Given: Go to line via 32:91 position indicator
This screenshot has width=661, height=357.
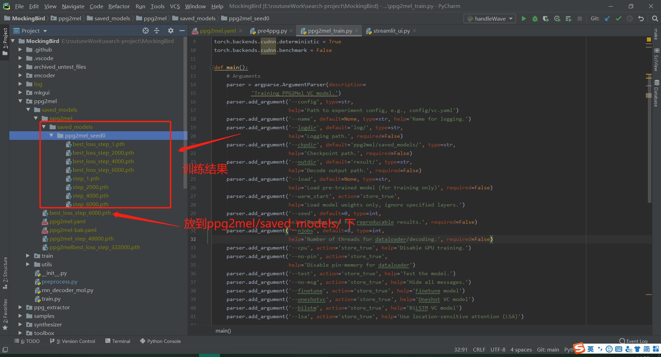Looking at the screenshot, I should (461, 349).
